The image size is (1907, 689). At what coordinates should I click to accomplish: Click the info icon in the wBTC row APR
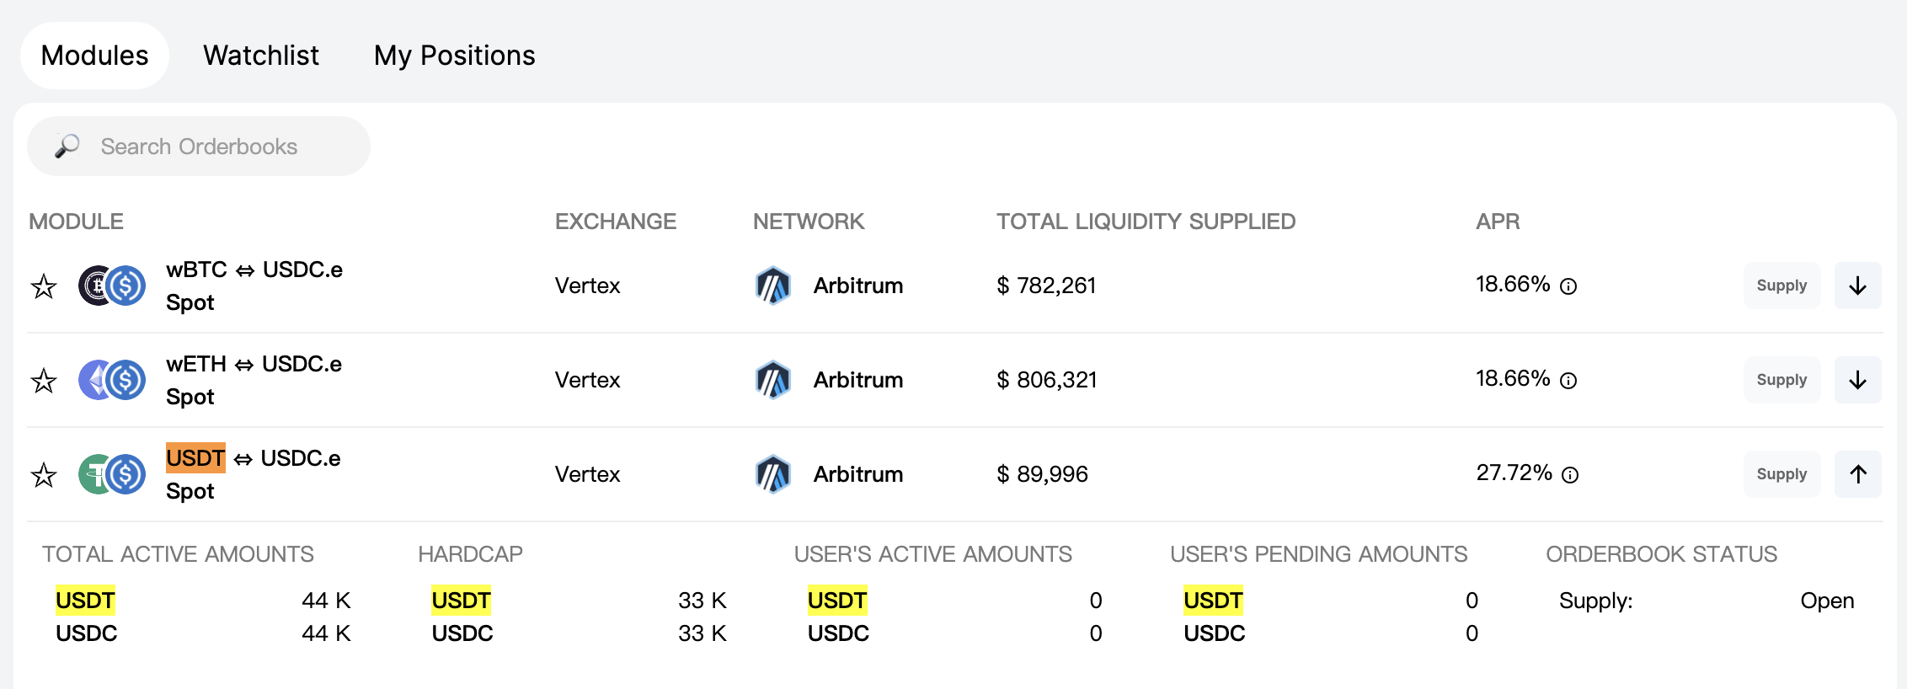coord(1568,286)
